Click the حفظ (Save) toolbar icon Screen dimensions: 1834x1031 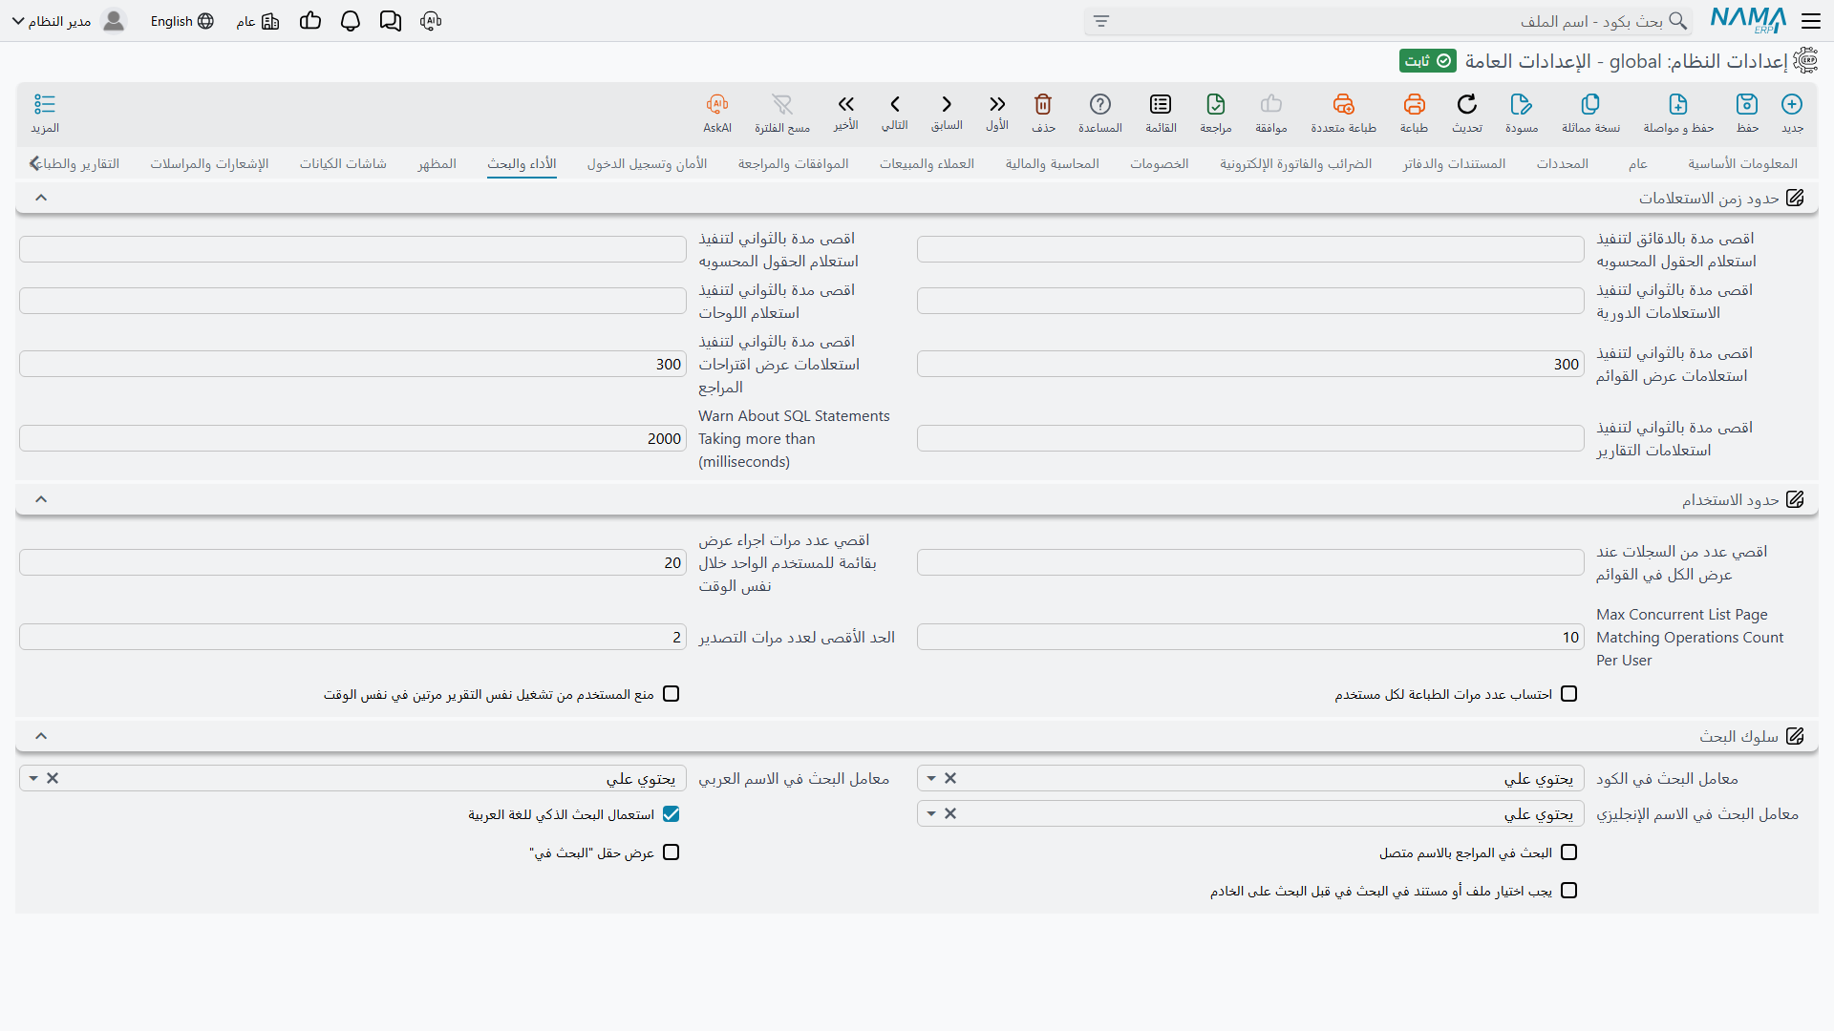[x=1747, y=104]
